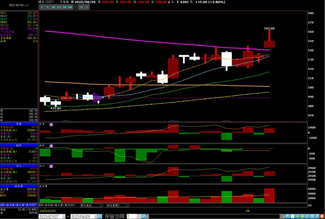
Task: Click the 成交量 blue header in left panel
Action: [x=19, y=186]
